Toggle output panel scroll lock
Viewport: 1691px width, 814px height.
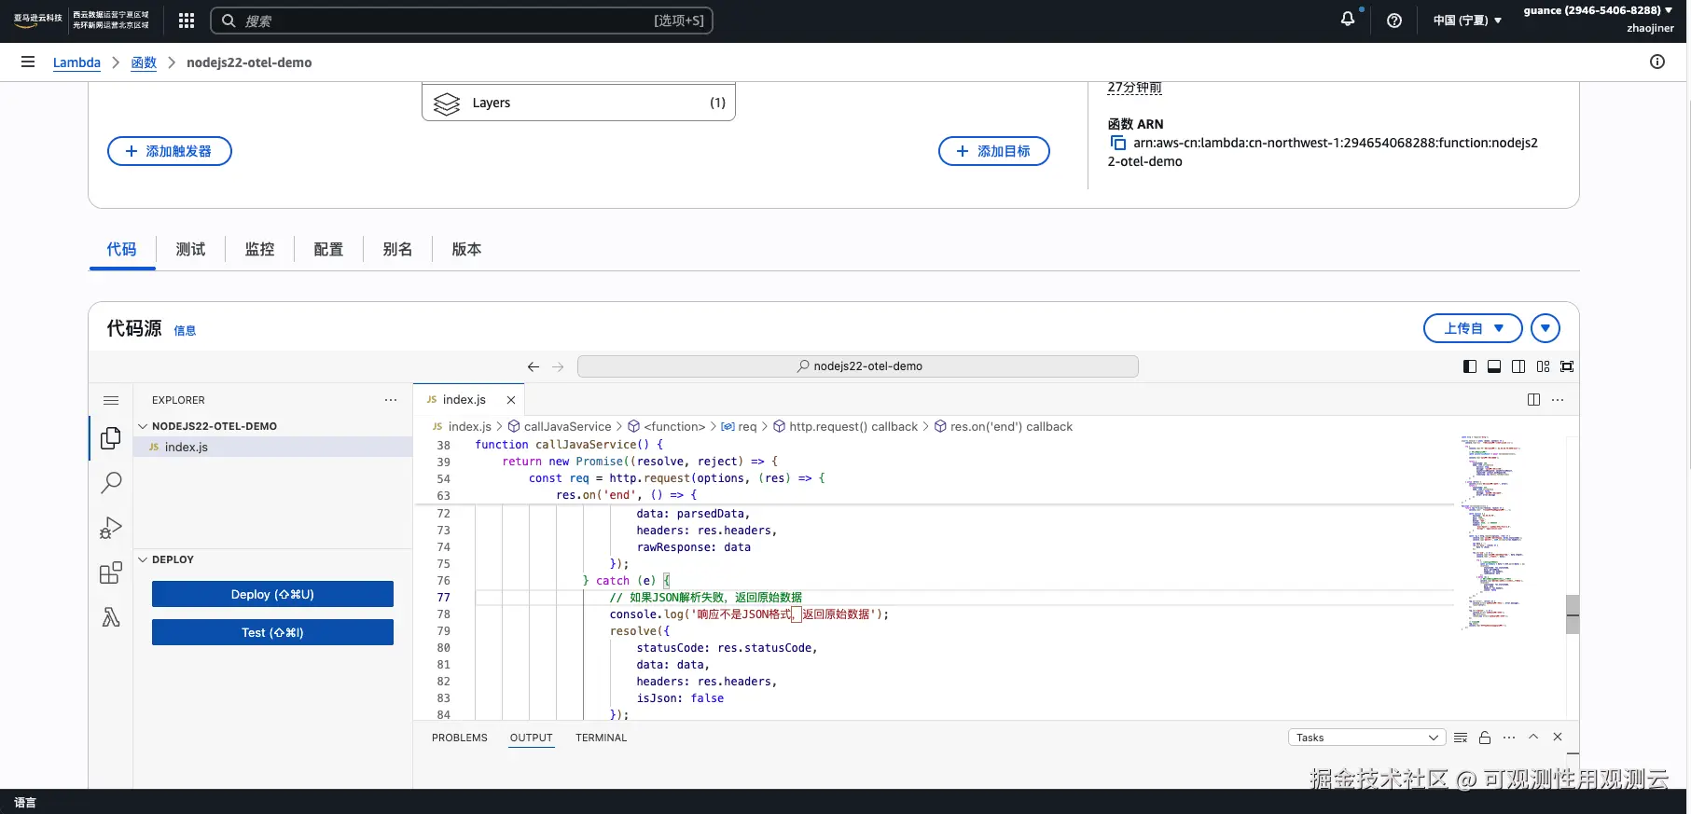coord(1485,738)
